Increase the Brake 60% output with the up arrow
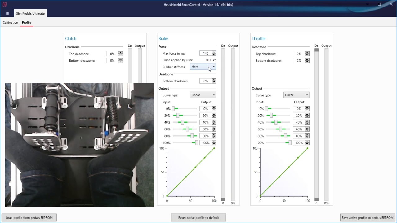 pyautogui.click(x=214, y=128)
